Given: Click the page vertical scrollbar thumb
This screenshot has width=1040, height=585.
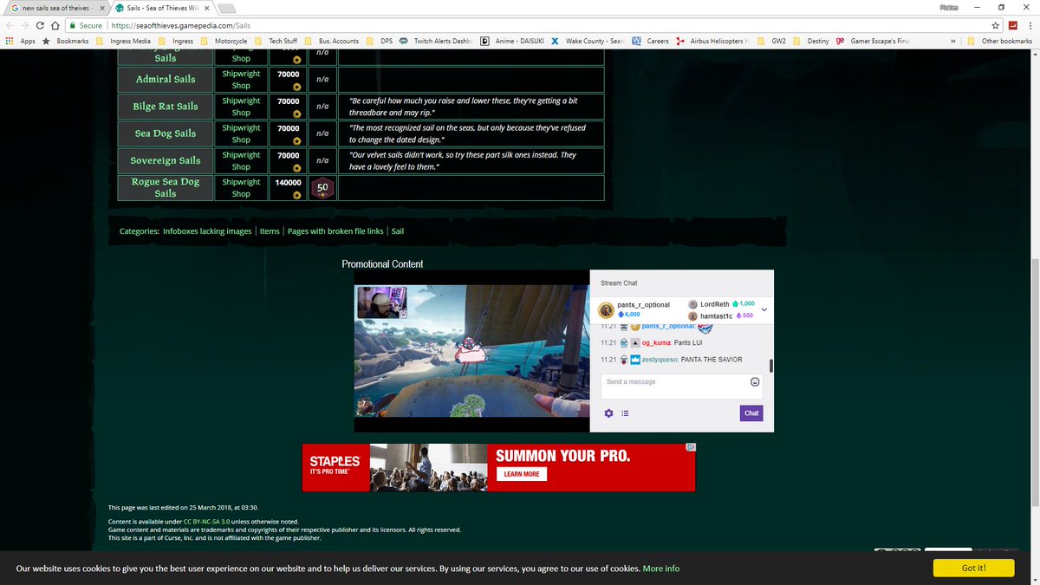Looking at the screenshot, I should [1036, 380].
